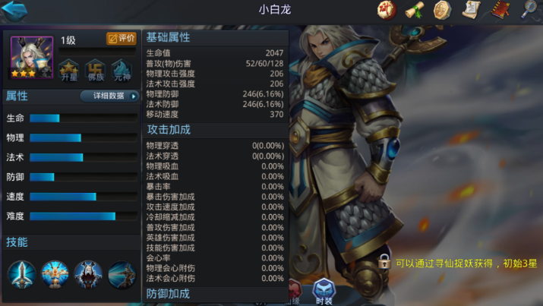Select the third horned figure skill icon
Viewport: 543px width, 306px height.
[x=88, y=275]
